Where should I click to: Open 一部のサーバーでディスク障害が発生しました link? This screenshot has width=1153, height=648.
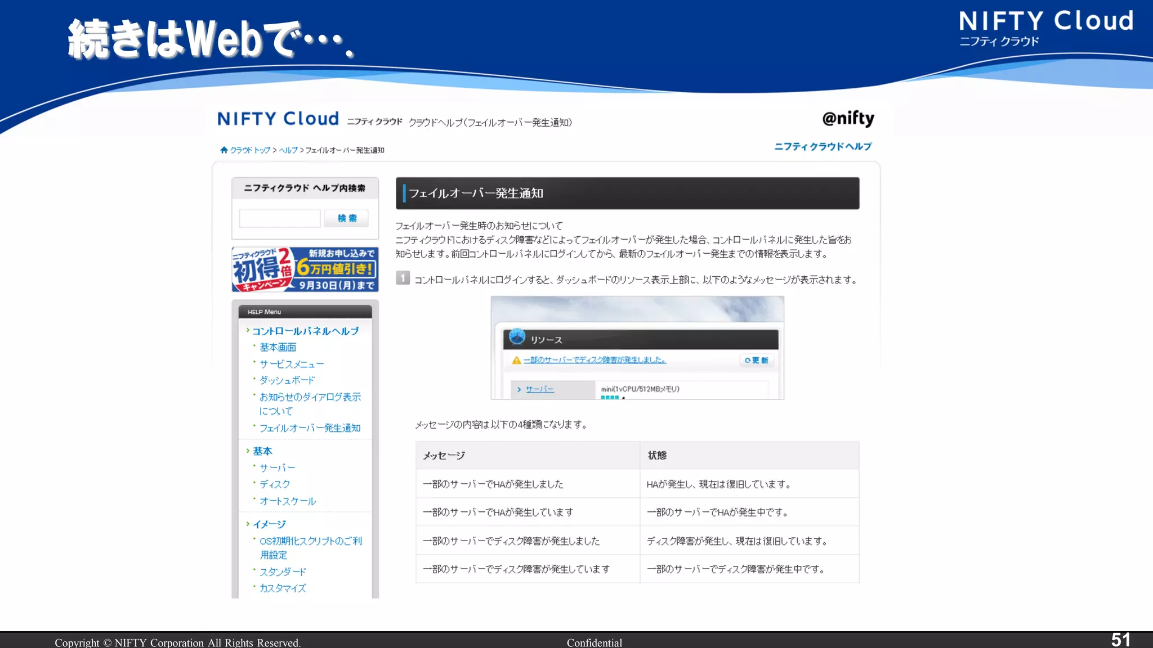pyautogui.click(x=595, y=360)
